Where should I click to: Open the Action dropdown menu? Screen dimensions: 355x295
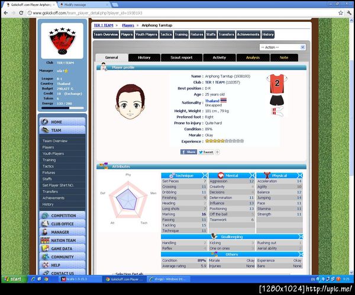(x=283, y=47)
